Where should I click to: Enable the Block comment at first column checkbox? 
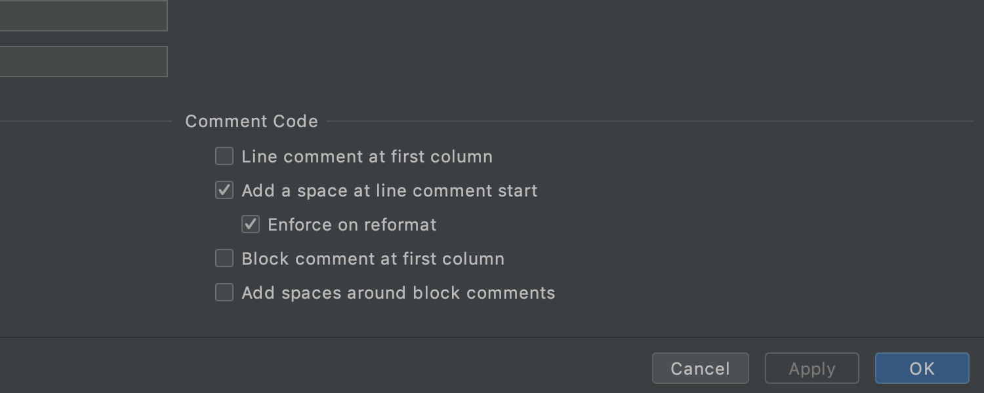click(x=224, y=258)
